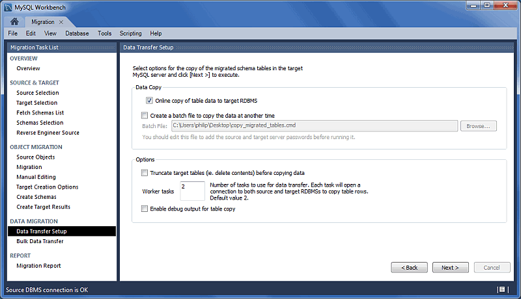Click Browse for batch file
Screen dimensions: 521x299
tap(479, 126)
